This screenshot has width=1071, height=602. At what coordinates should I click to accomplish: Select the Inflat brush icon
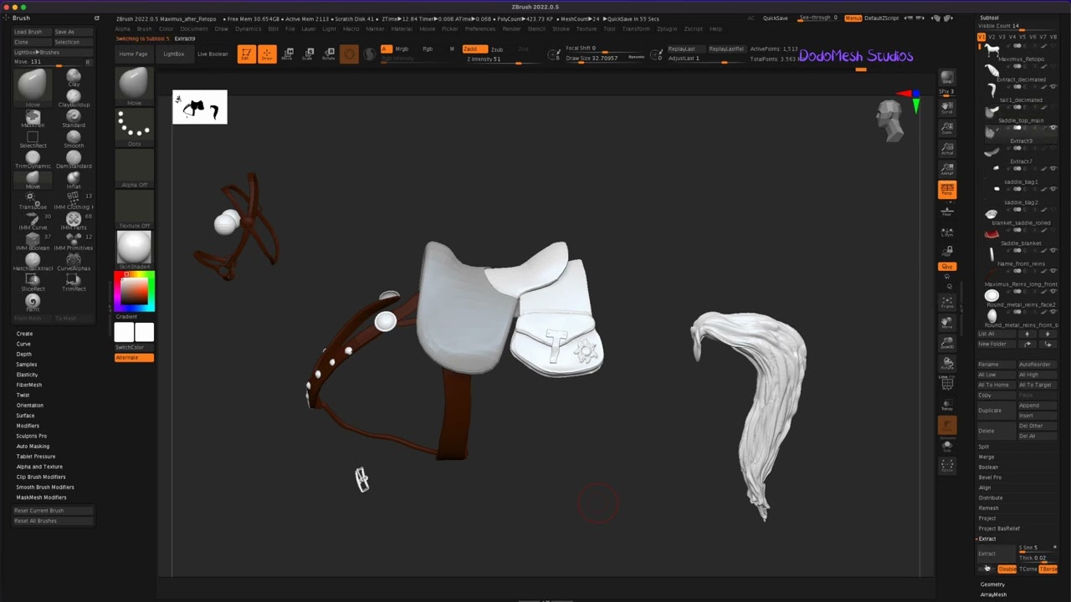pos(74,179)
